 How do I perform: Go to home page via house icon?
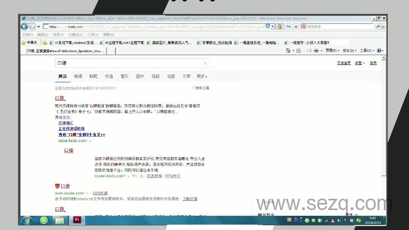point(288,51)
